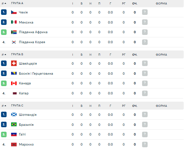The width and height of the screenshot is (184, 149).
Task: Click the form question mark for Катар
Action: (x=145, y=93)
